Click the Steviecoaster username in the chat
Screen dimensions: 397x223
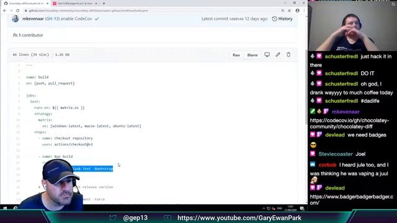coord(336,154)
